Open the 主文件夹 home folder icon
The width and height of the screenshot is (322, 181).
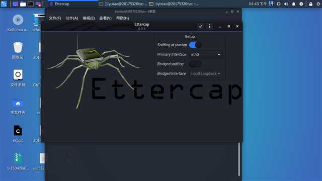coord(18,106)
